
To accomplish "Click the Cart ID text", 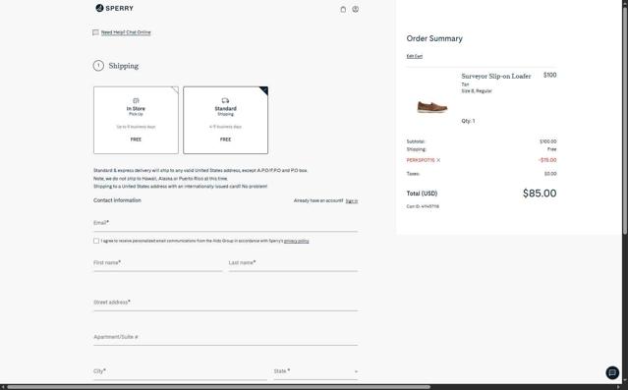I will point(423,206).
